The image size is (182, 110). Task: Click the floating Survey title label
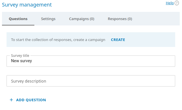20,56
